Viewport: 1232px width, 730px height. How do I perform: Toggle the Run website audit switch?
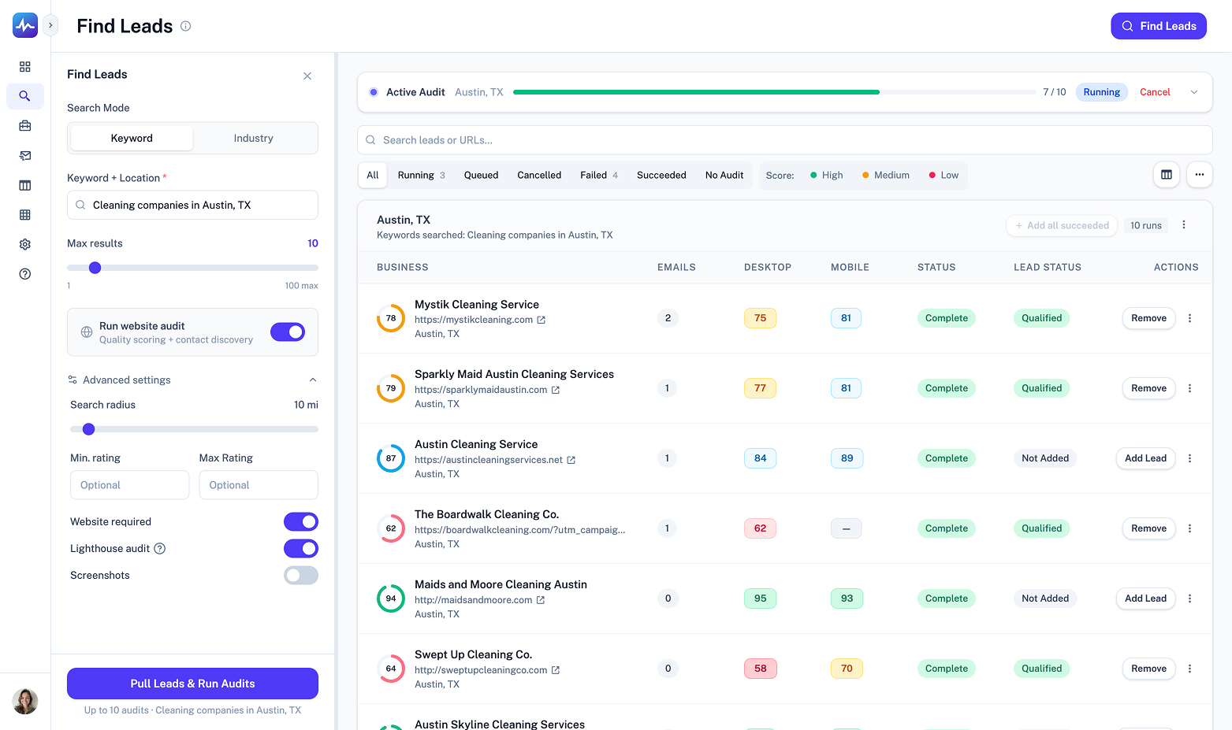coord(288,332)
